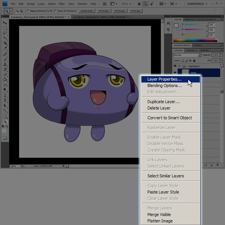Select the Zoom tool in the toolbox
The height and width of the screenshot is (225, 225).
tap(5, 121)
